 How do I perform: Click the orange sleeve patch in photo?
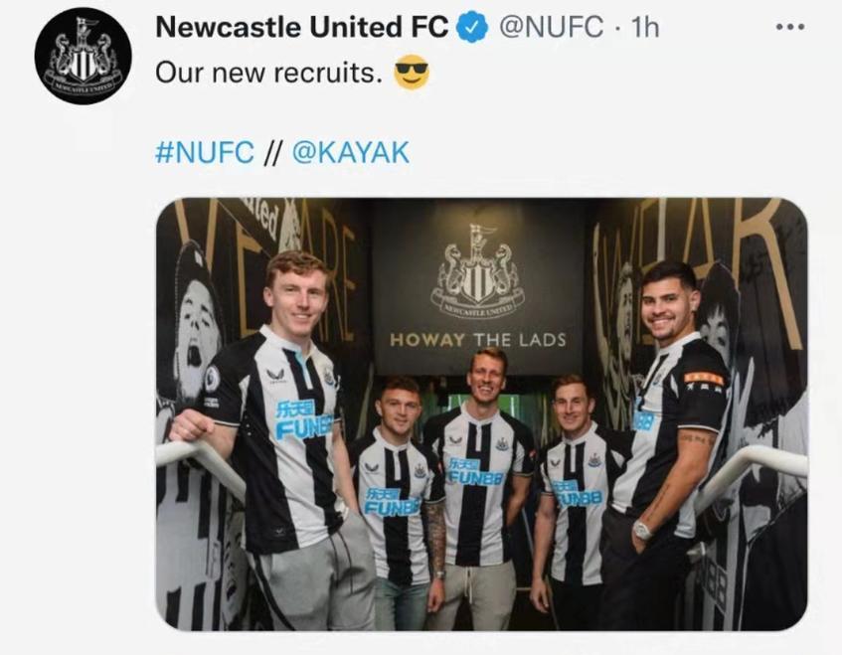(704, 379)
